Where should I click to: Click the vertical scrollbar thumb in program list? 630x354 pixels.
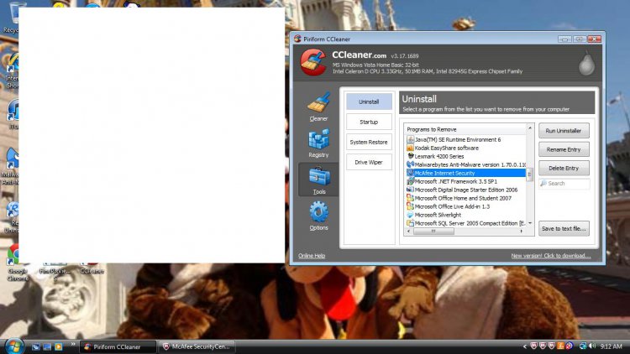pyautogui.click(x=529, y=174)
